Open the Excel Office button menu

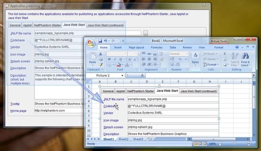coord(91,44)
